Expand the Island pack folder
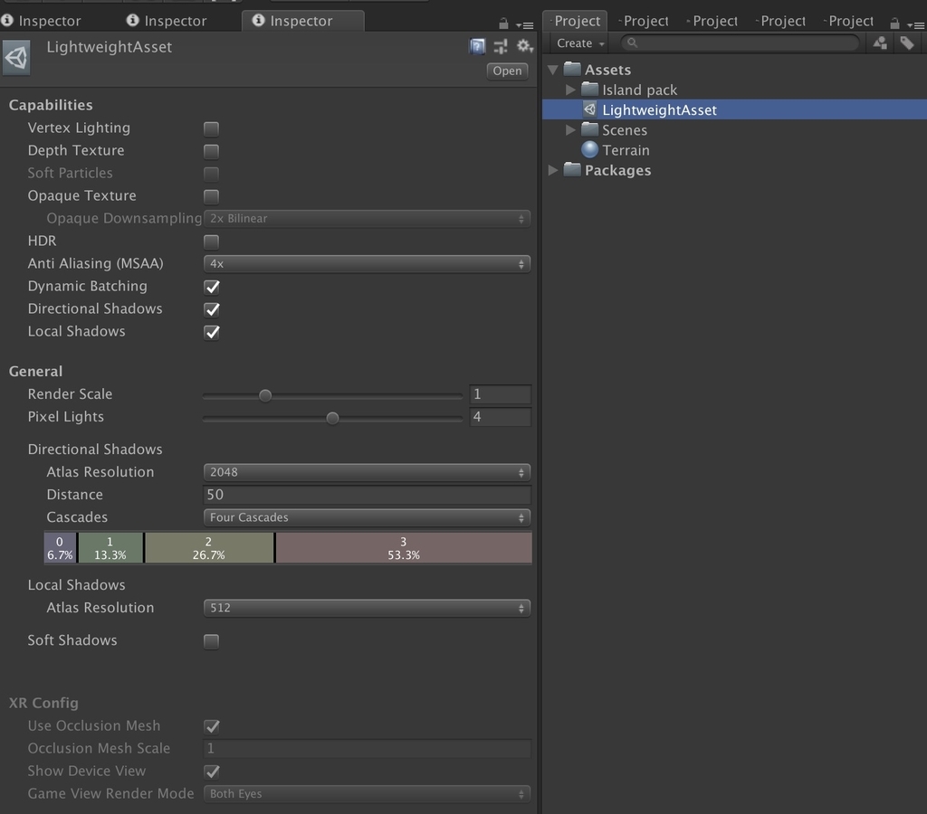This screenshot has width=927, height=814. [x=570, y=90]
